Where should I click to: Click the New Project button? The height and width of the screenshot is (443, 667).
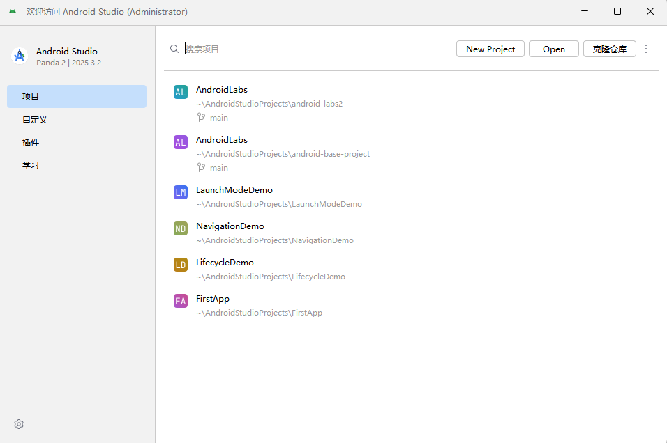(490, 49)
